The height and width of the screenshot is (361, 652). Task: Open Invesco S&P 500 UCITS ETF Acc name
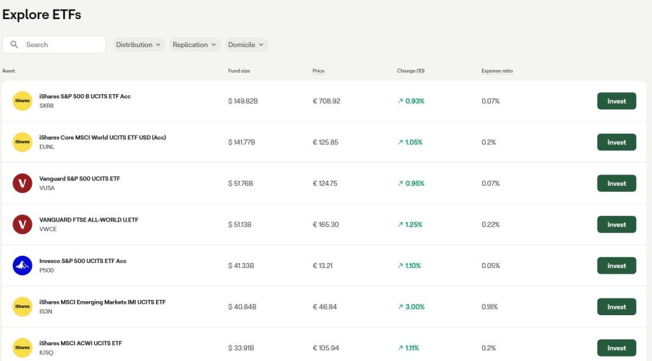[x=83, y=261]
